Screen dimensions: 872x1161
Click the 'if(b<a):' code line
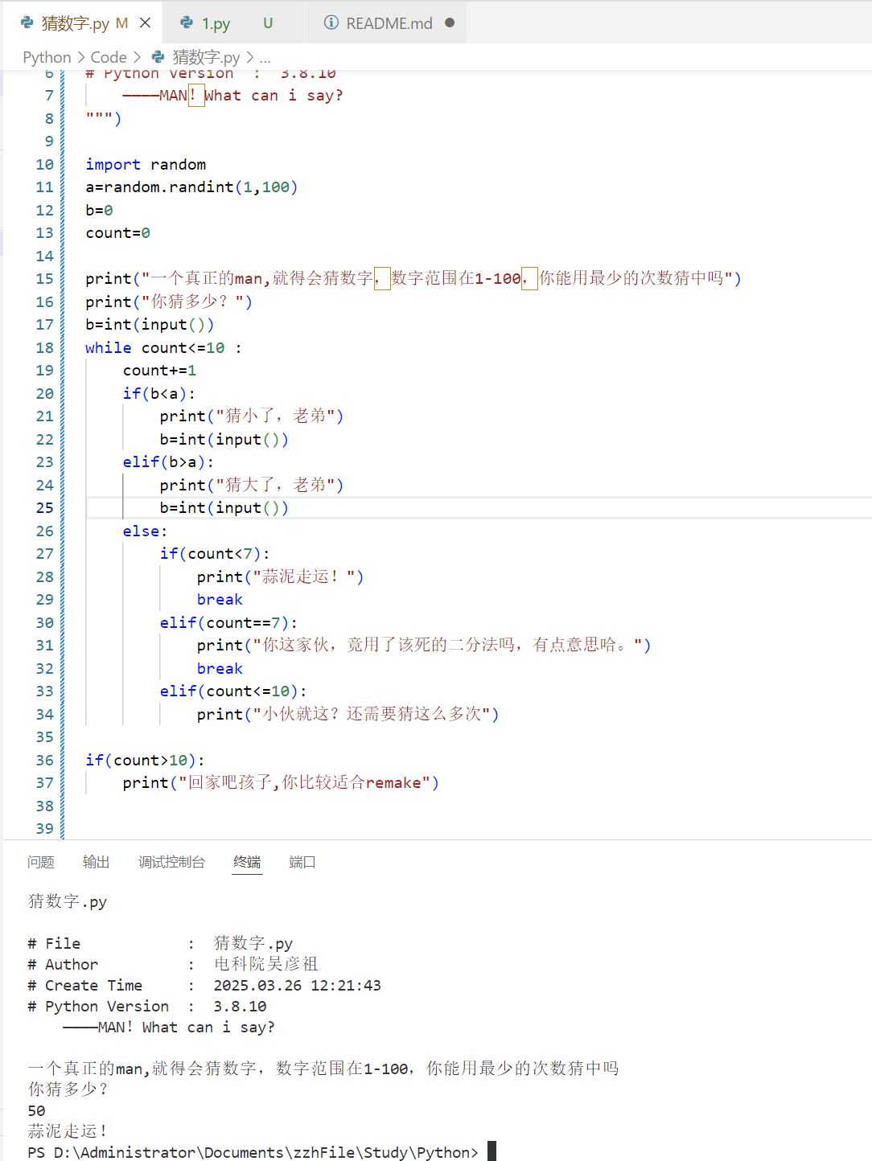[x=158, y=393]
